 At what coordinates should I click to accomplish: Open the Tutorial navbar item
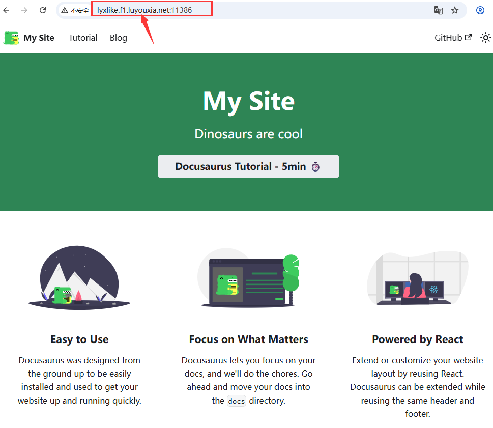point(83,38)
